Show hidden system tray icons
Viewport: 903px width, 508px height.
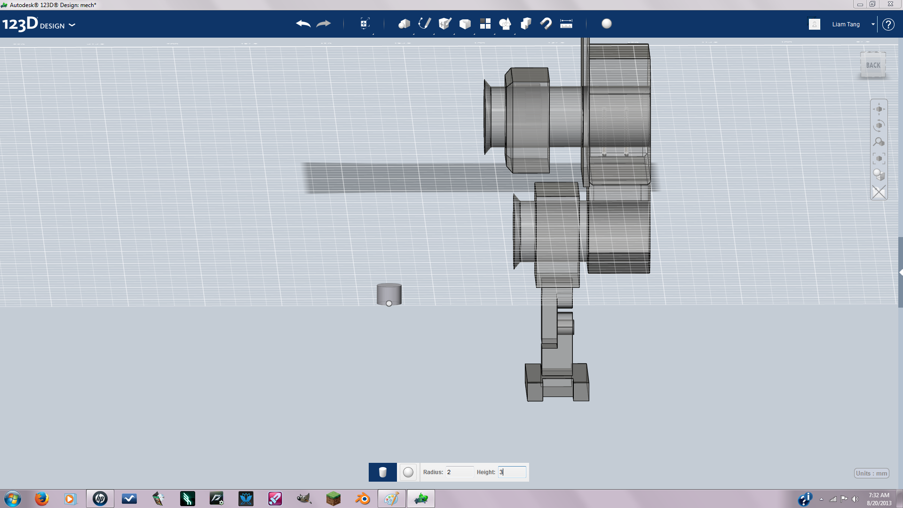[x=821, y=500]
